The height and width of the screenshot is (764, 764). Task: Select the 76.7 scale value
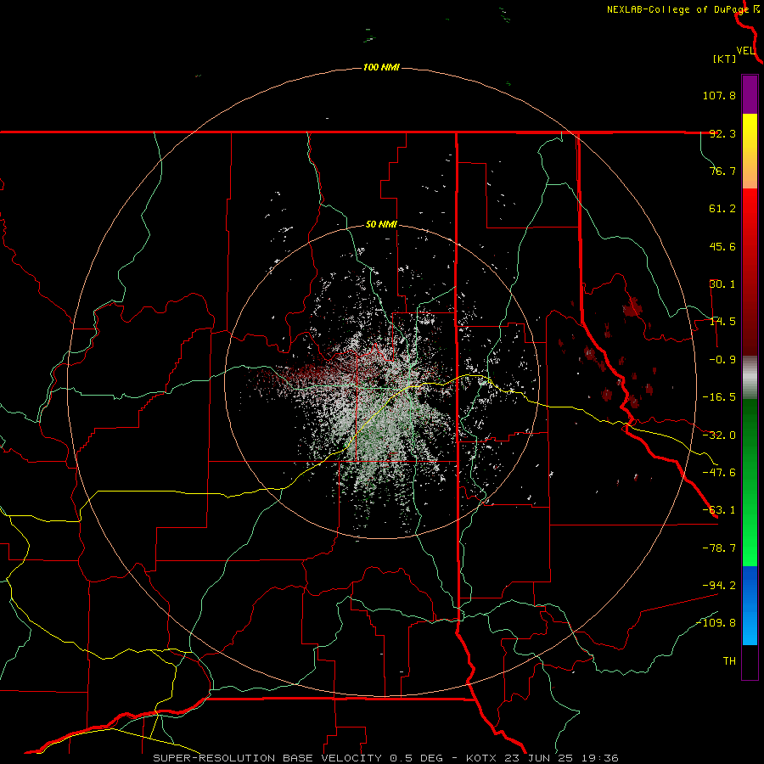tap(722, 171)
